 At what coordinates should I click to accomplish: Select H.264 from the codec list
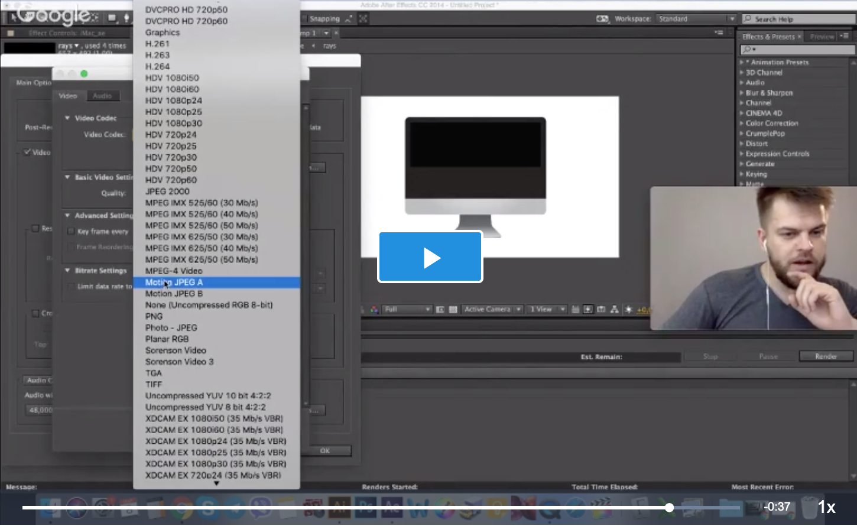coord(157,66)
